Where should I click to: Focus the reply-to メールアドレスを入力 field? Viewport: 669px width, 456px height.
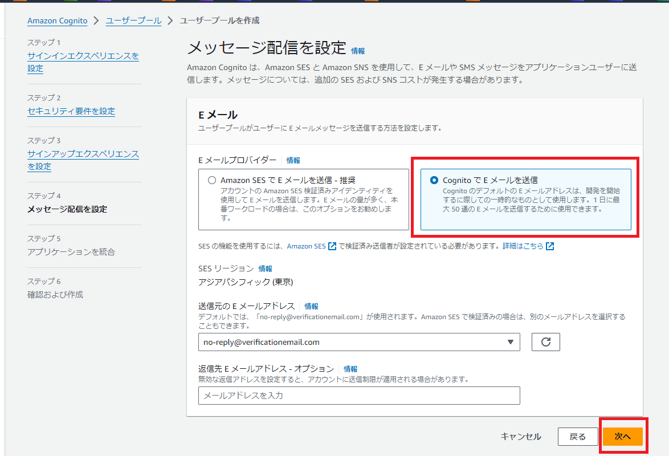coord(359,396)
